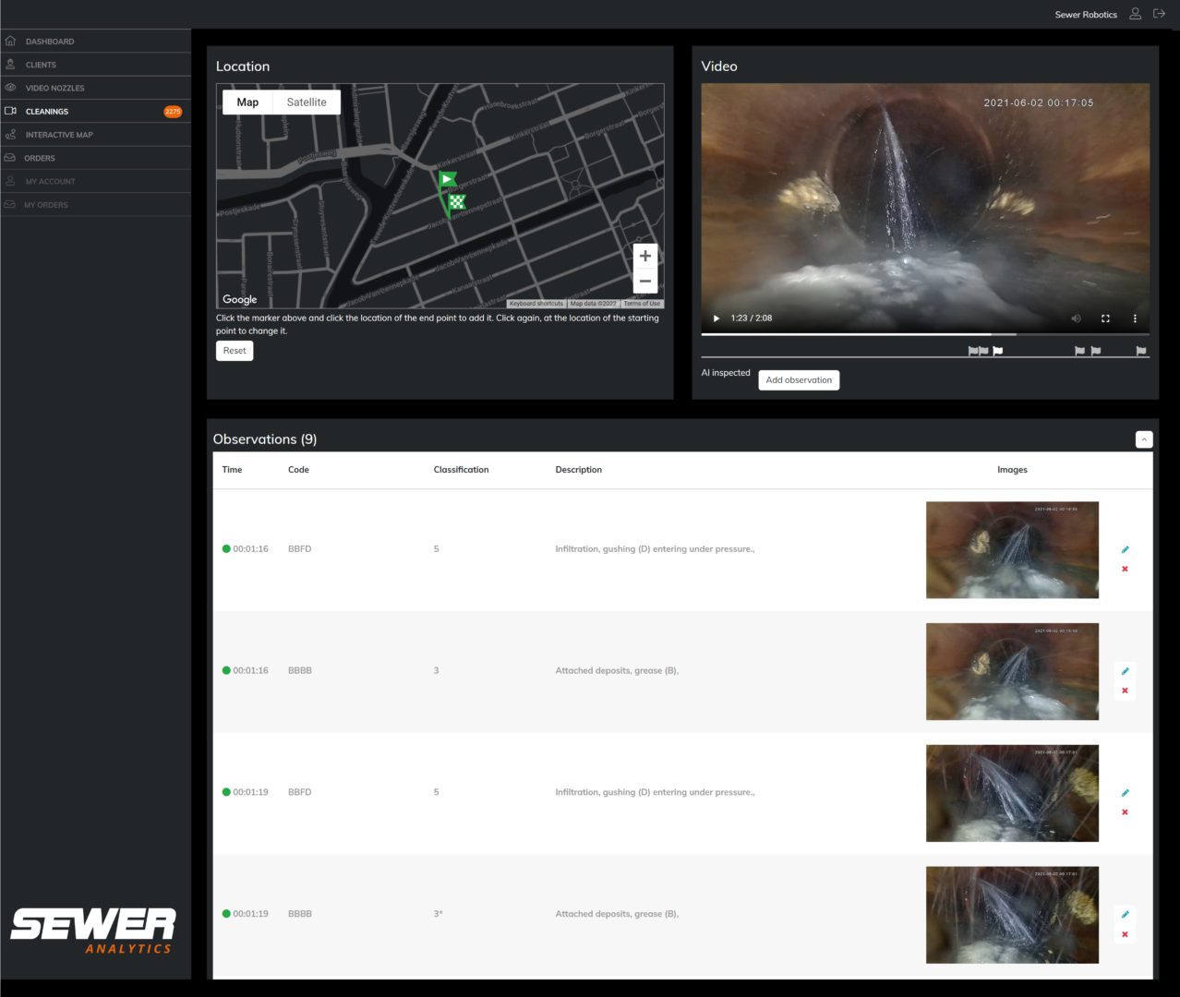Switch map to Map view

(247, 102)
